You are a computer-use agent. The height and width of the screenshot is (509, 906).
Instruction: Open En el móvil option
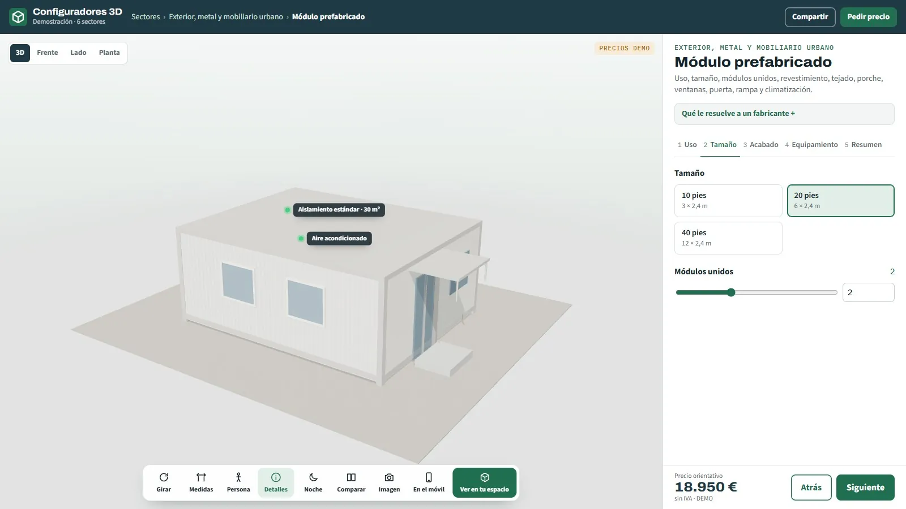click(429, 482)
